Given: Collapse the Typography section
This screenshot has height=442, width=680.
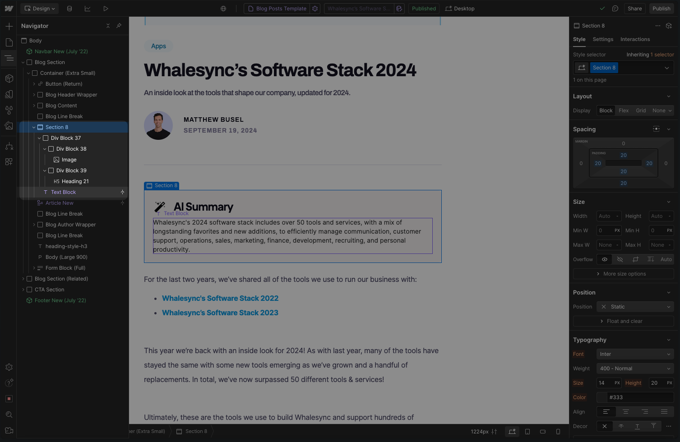Looking at the screenshot, I should (x=669, y=340).
